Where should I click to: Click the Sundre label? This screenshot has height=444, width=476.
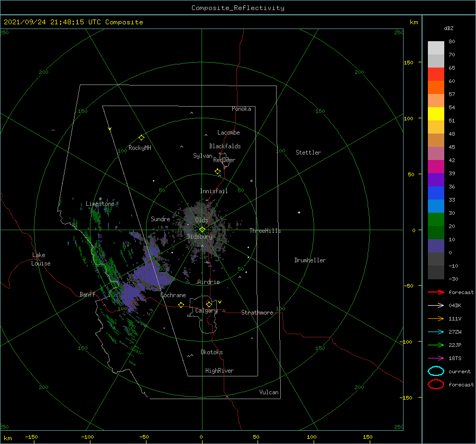tap(160, 219)
